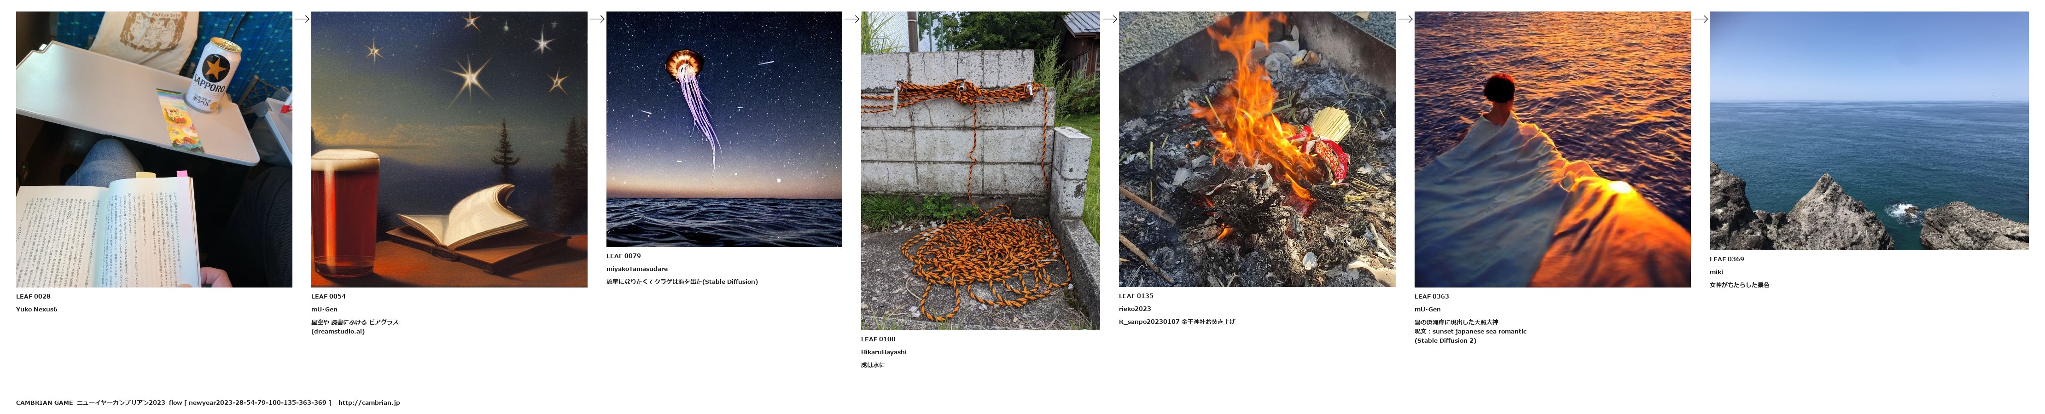The height and width of the screenshot is (414, 2045).
Task: Select the bonfire burning photo
Action: pyautogui.click(x=1257, y=149)
